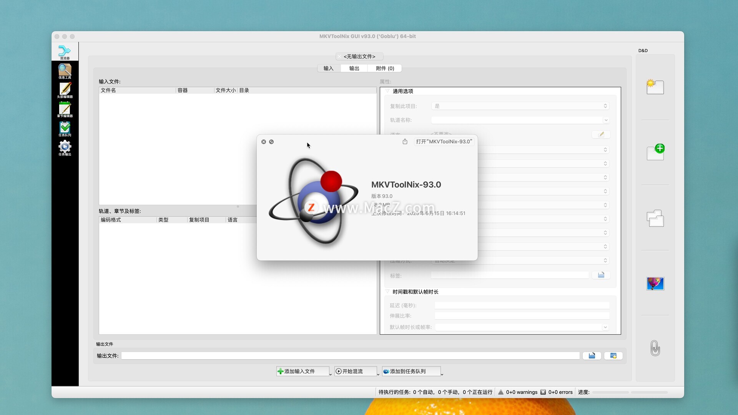This screenshot has height=415, width=738.
Task: Click the circular slash icon in preview popup
Action: pyautogui.click(x=271, y=142)
